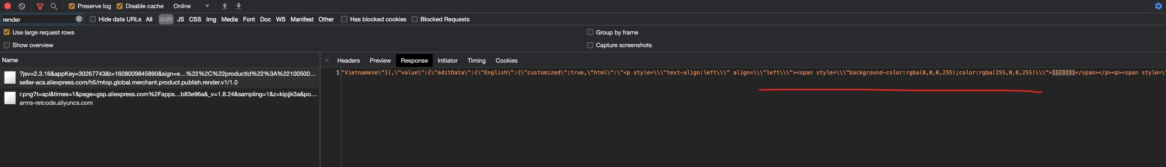
Task: Enable Group by frame checkbox
Action: coord(590,32)
